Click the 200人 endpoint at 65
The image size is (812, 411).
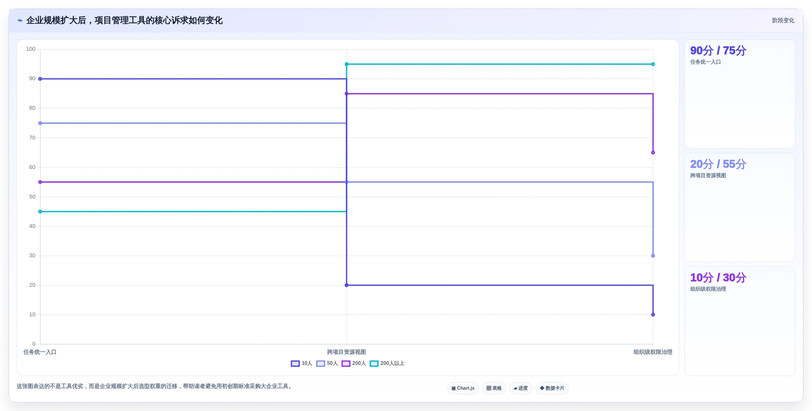point(653,153)
